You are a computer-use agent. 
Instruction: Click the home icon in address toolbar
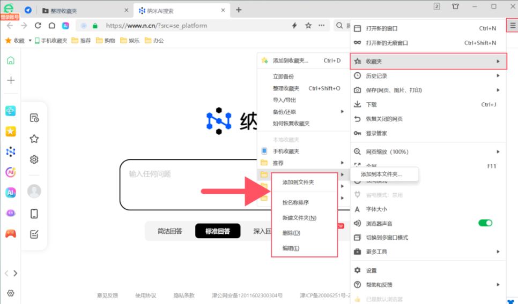coord(51,25)
